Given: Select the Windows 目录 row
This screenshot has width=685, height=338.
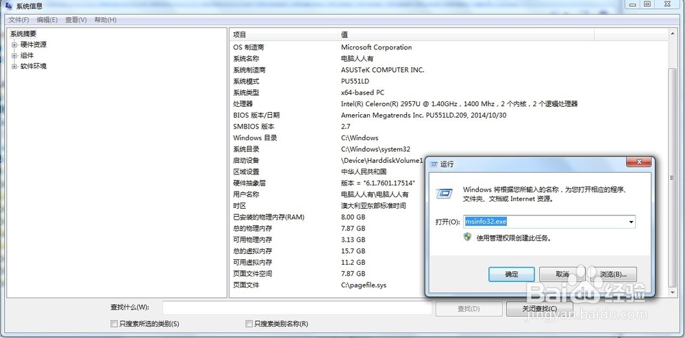Looking at the screenshot, I should (x=449, y=138).
